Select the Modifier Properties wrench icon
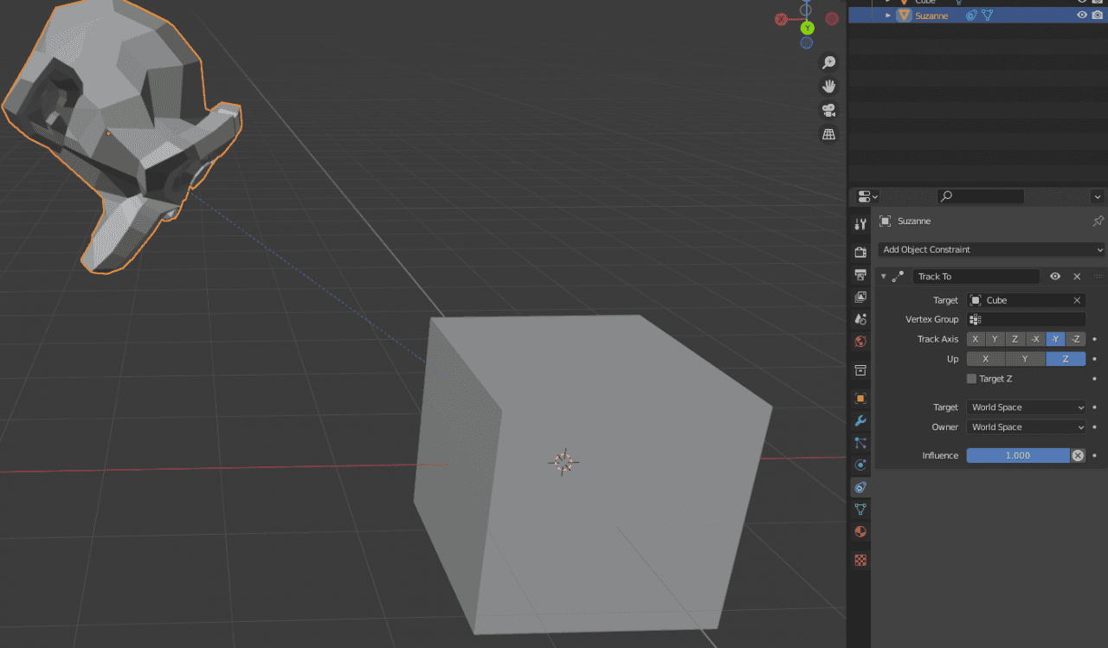Screen dimensions: 1108x648 pos(860,420)
